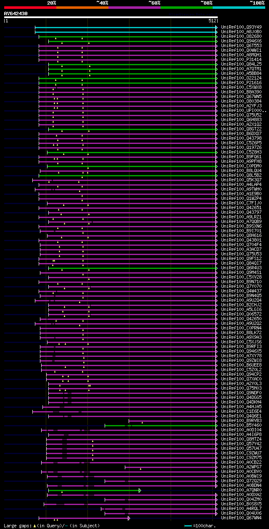Image resolution: width=269 pixels, height=529 pixels.
Task: Click the cyan 100% identity color segment
Action: point(239,7)
